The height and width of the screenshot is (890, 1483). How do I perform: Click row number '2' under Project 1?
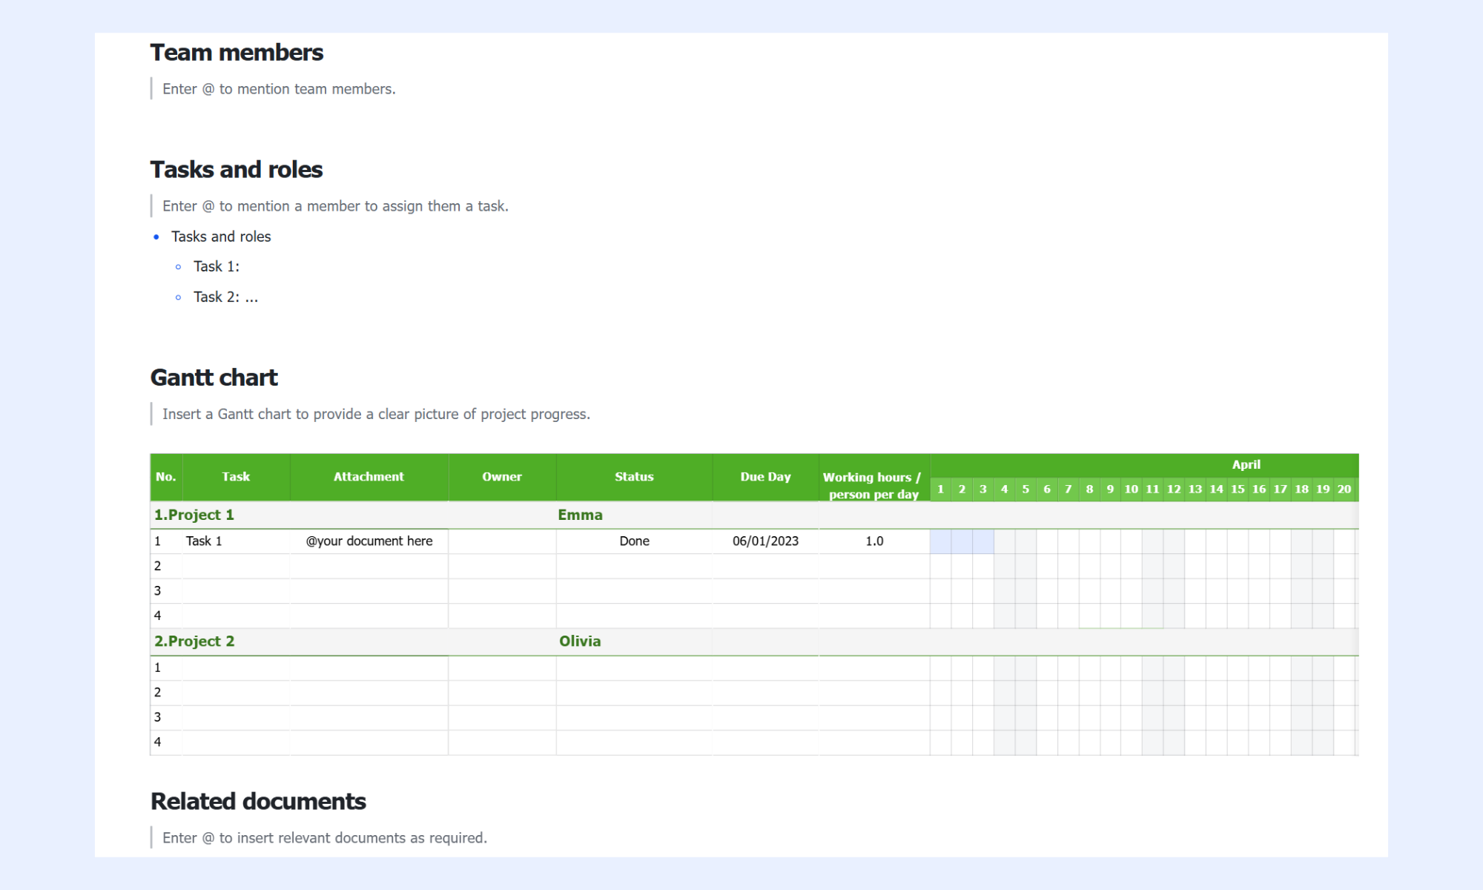pyautogui.click(x=157, y=566)
